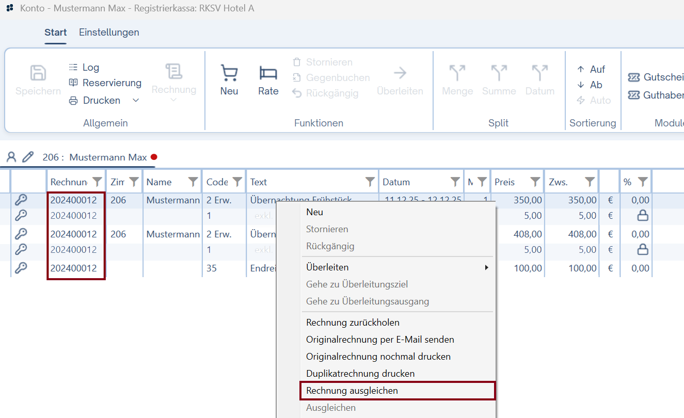Image resolution: width=684 pixels, height=418 pixels.
Task: Open filter for Text column
Action: [370, 182]
